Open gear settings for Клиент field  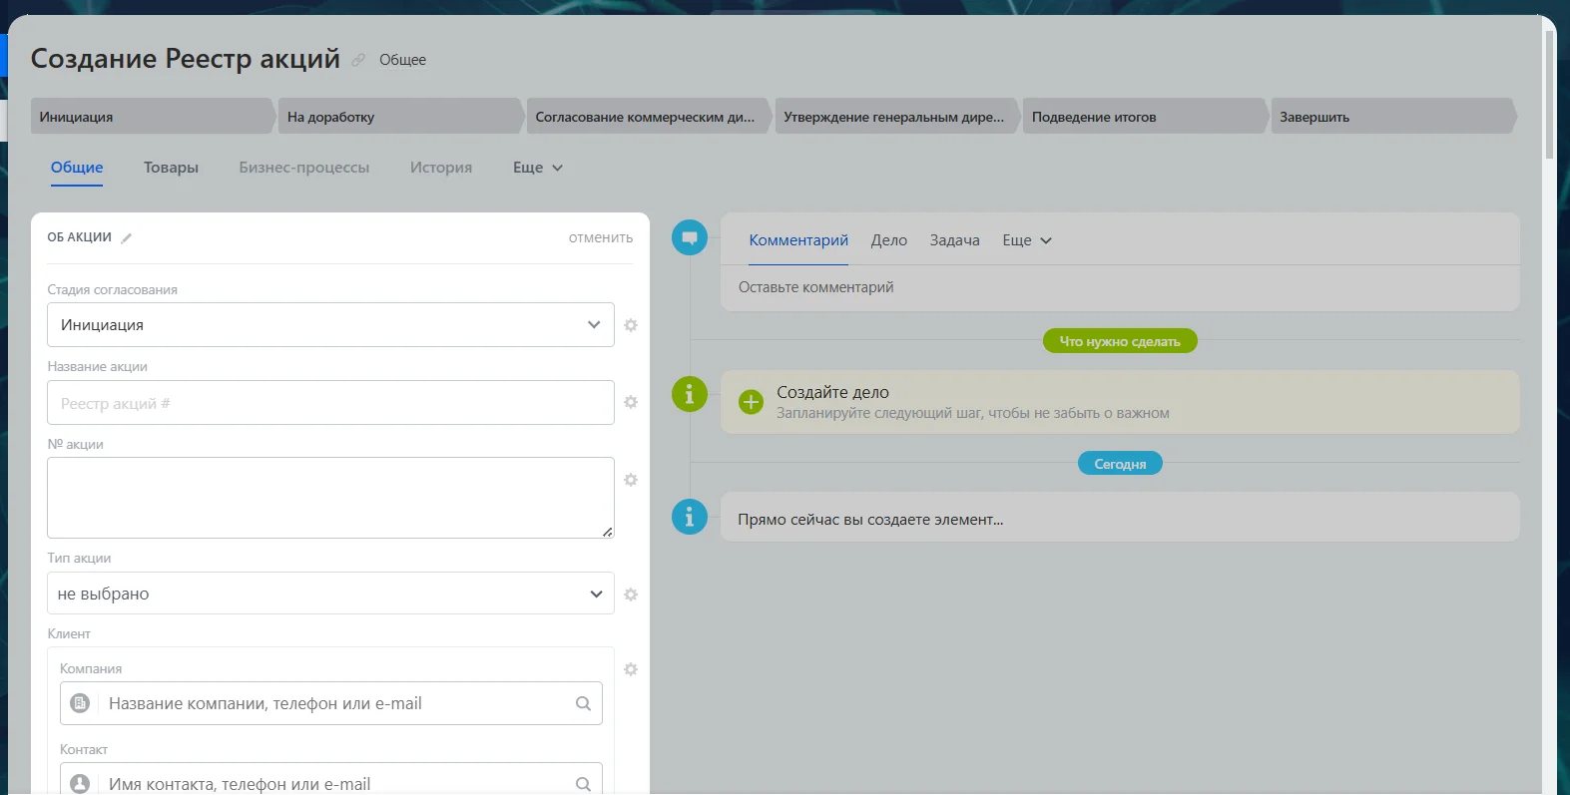[631, 669]
